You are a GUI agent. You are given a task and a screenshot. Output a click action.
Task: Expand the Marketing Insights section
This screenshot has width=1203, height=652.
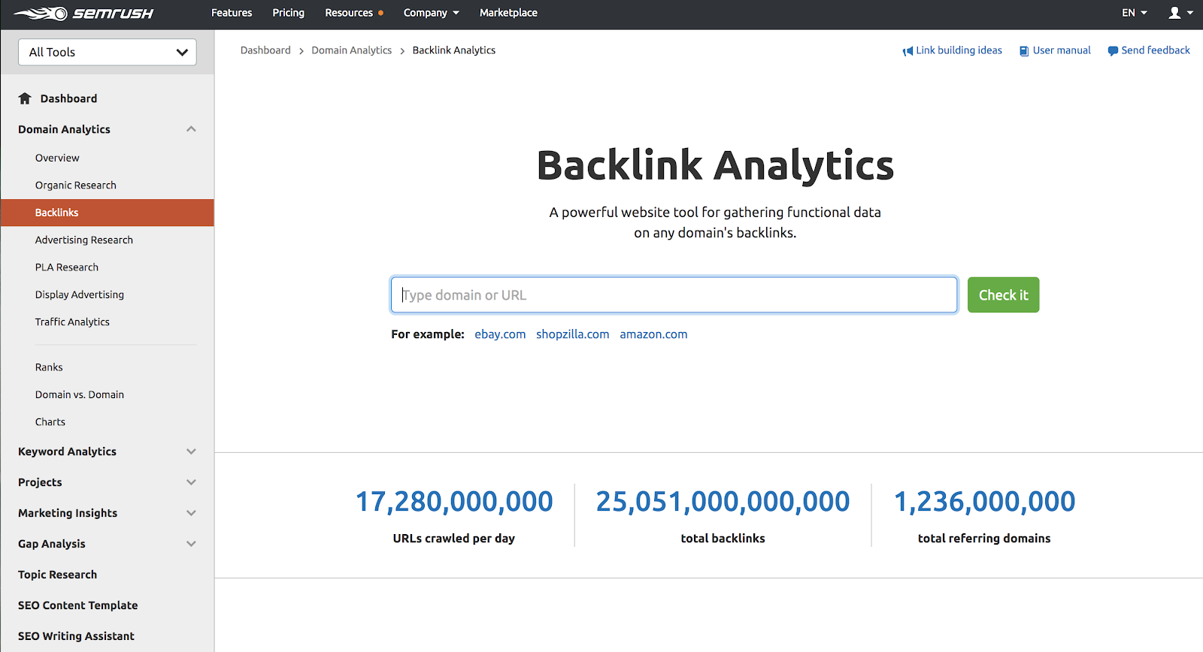pos(191,513)
